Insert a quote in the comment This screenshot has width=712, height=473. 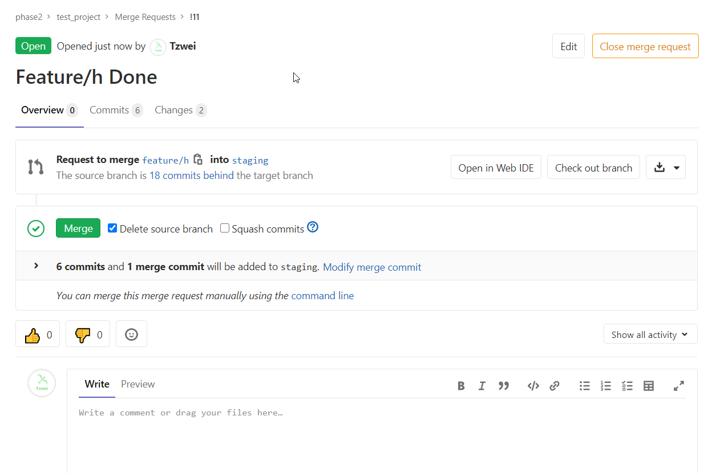tap(503, 386)
